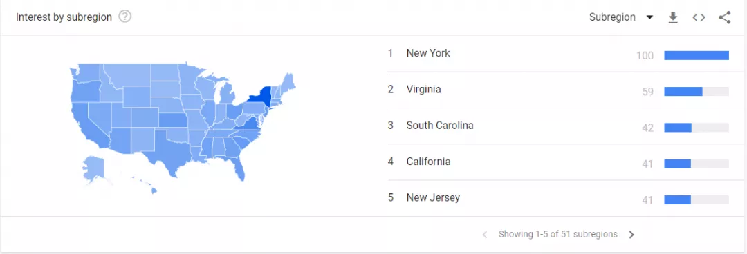The image size is (747, 254).
Task: Click the Interest by subregion heading
Action: (64, 17)
